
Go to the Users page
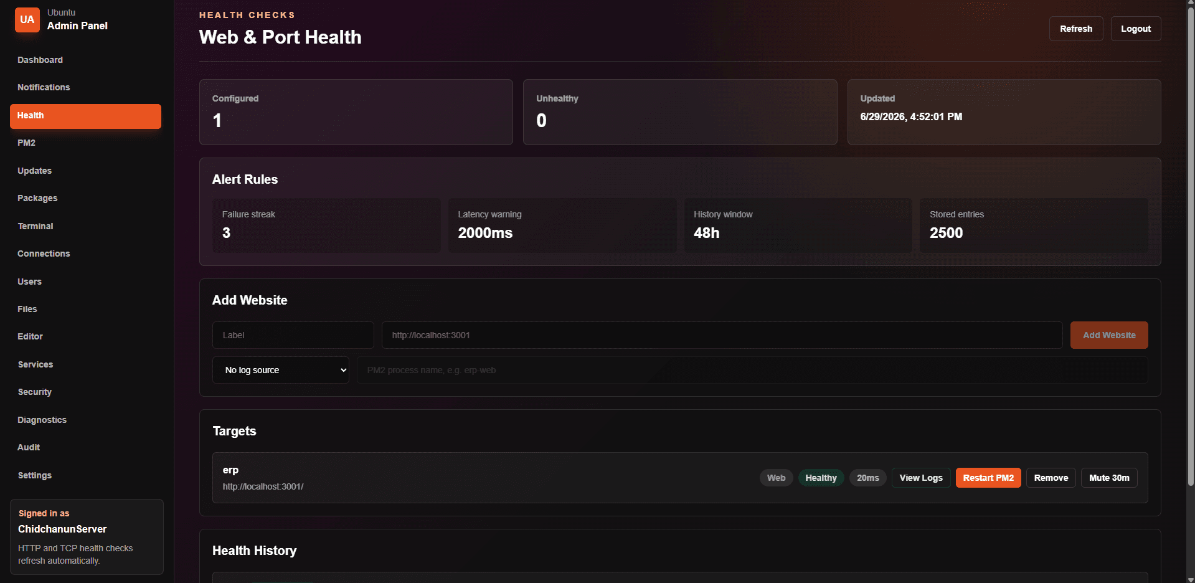tap(29, 282)
